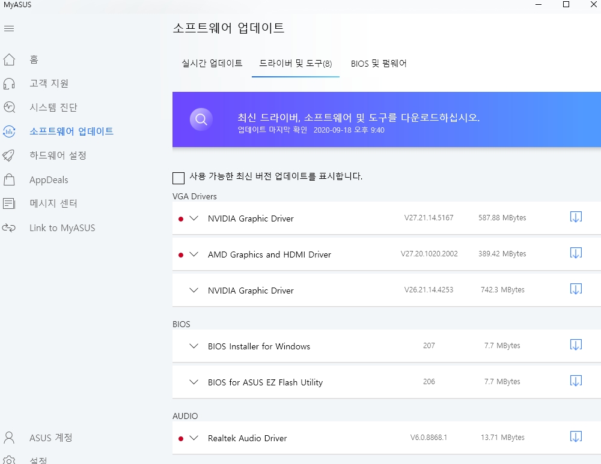Check the show latest available updates checkbox

[x=178, y=178]
